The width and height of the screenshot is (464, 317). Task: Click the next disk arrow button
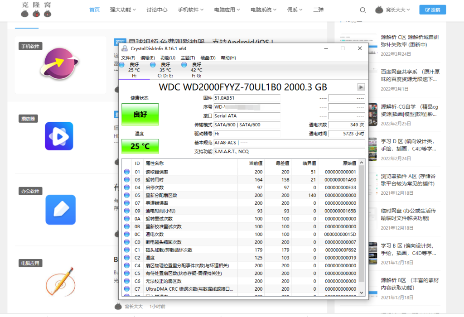pyautogui.click(x=361, y=87)
